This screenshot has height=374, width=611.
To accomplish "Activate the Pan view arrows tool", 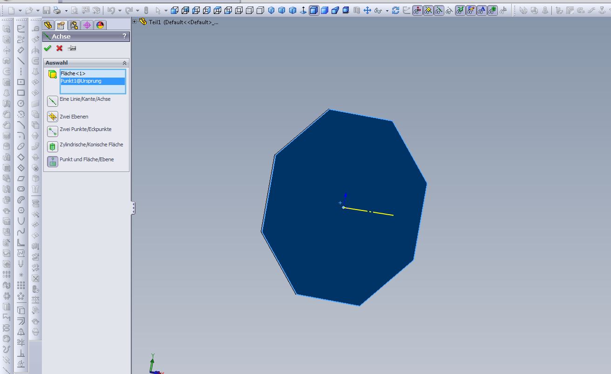I will click(367, 10).
